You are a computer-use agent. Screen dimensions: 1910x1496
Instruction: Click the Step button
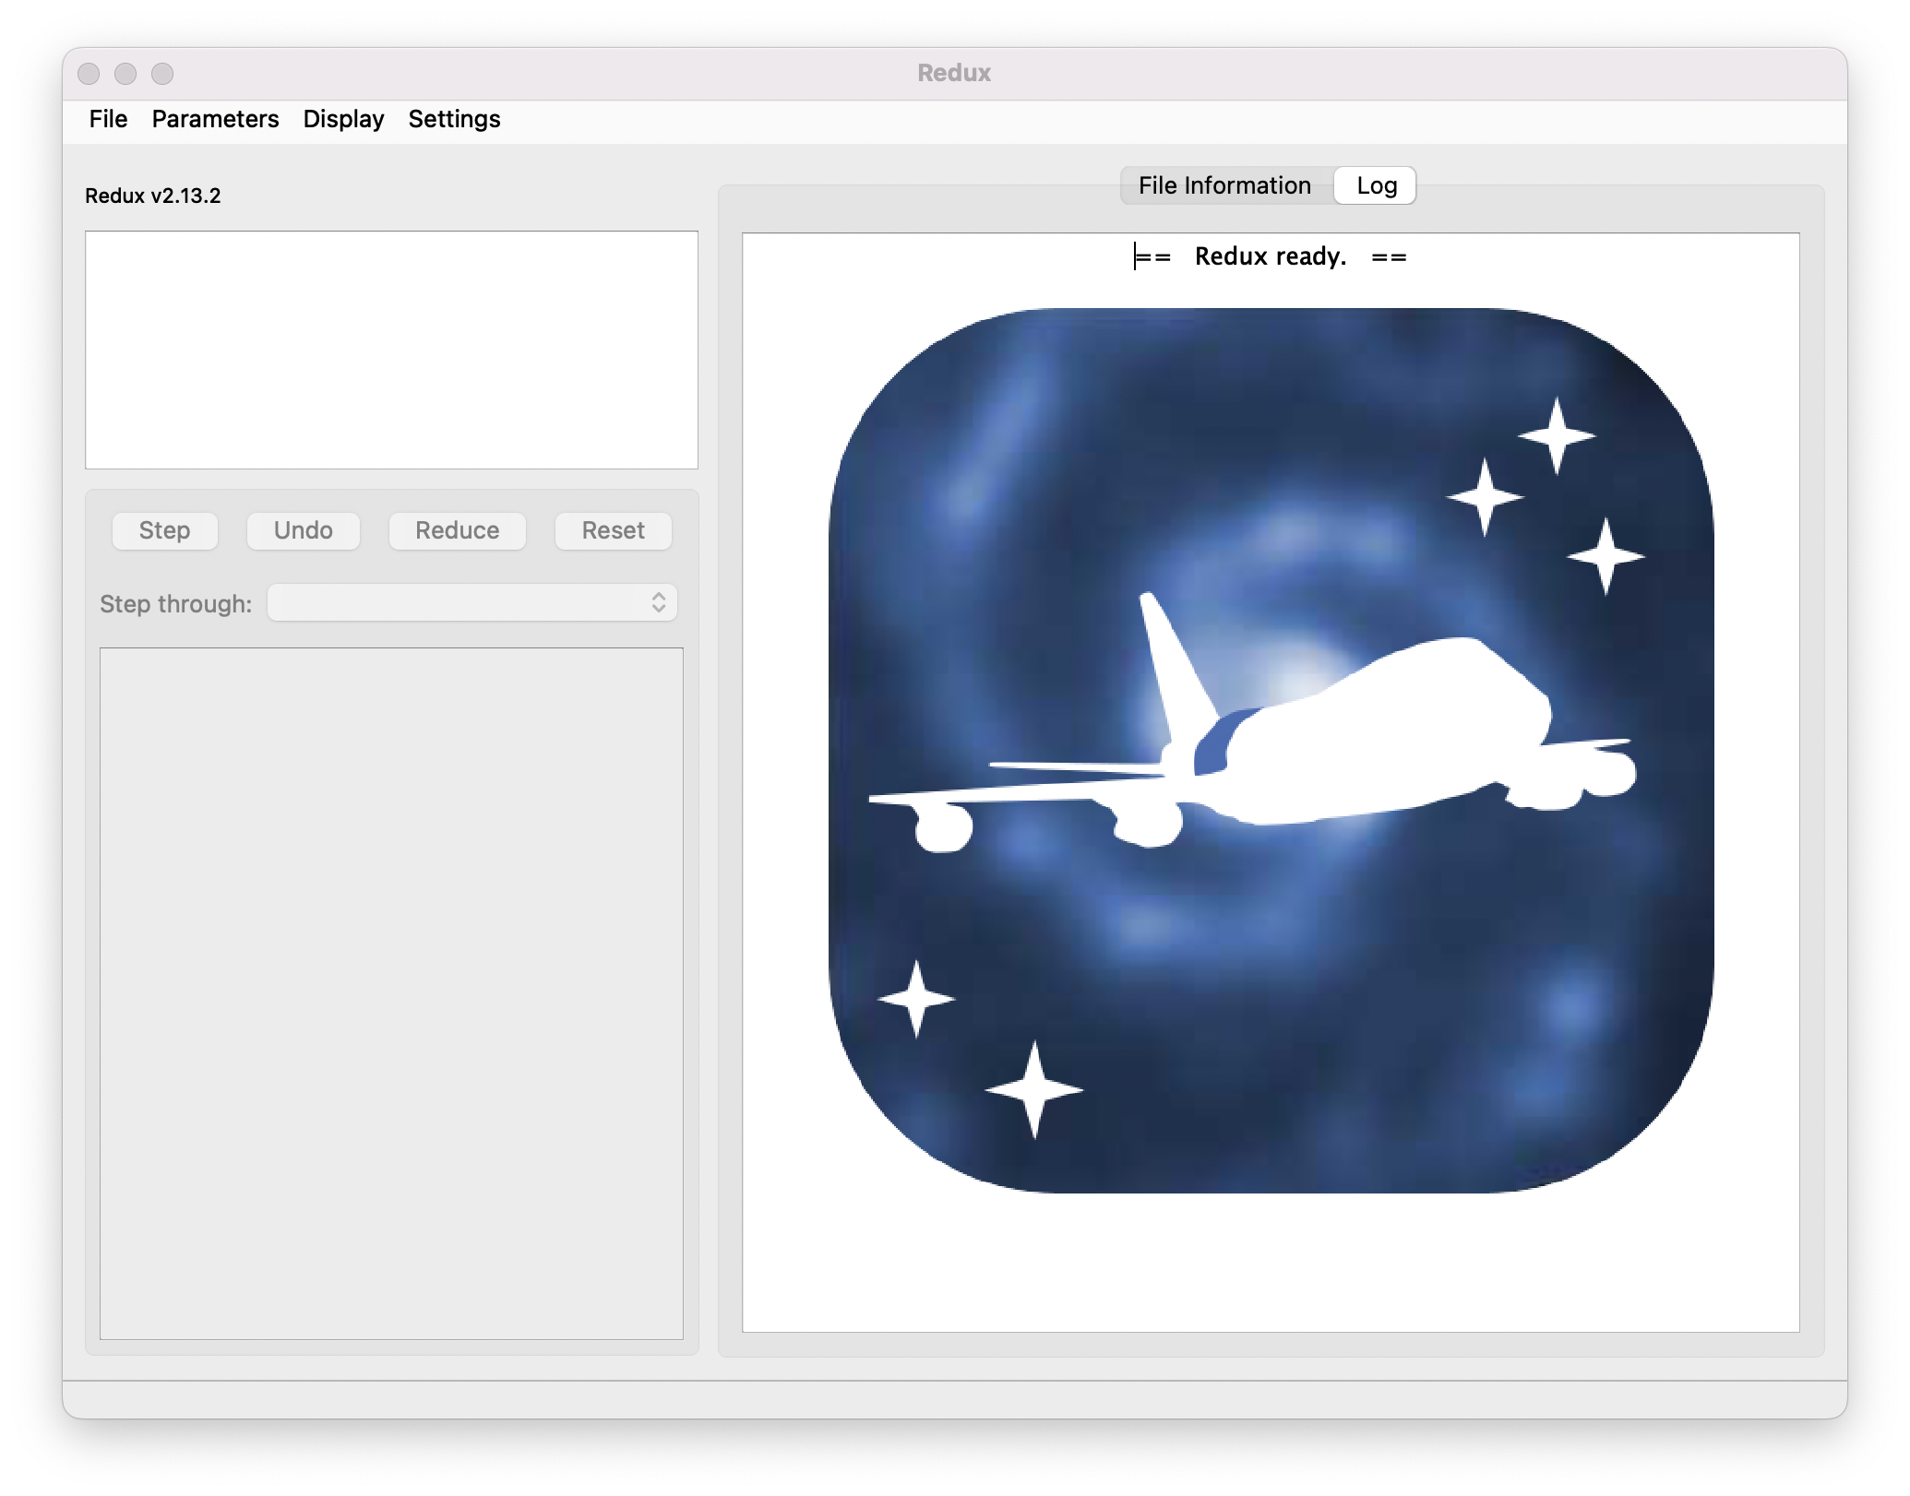click(164, 530)
